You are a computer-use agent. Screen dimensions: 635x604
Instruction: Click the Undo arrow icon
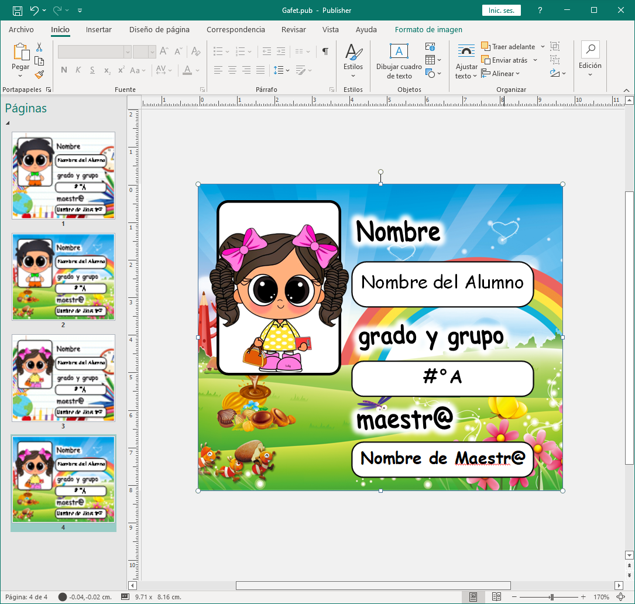pos(35,10)
